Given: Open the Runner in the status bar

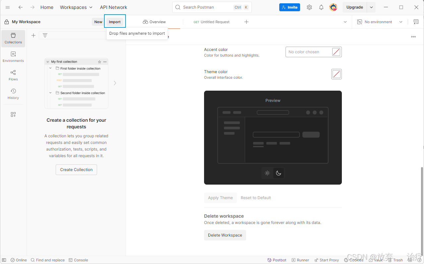Looking at the screenshot, I should [300, 260].
